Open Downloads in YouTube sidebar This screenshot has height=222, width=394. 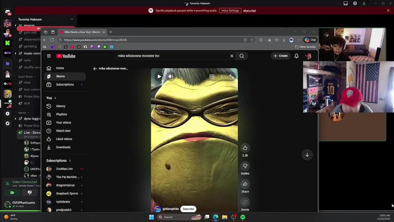[x=65, y=147]
